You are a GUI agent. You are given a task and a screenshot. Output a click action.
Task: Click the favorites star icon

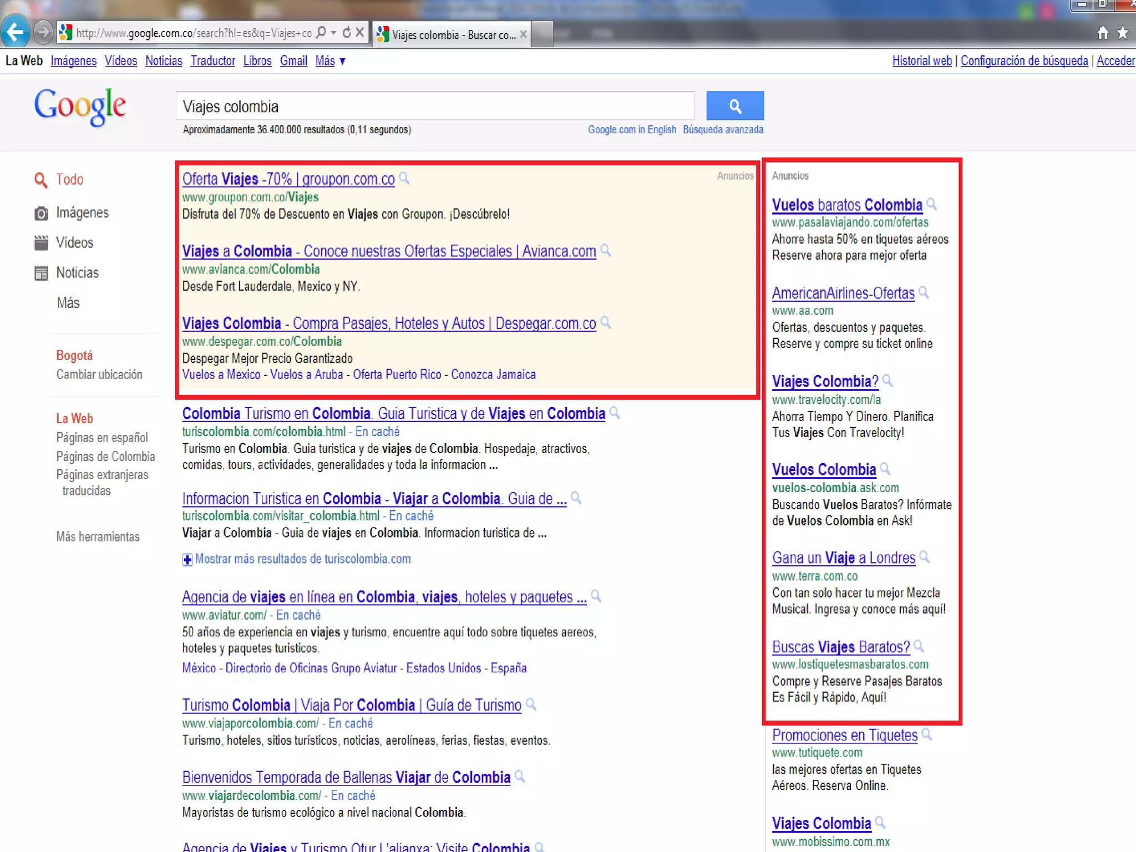tap(1123, 33)
